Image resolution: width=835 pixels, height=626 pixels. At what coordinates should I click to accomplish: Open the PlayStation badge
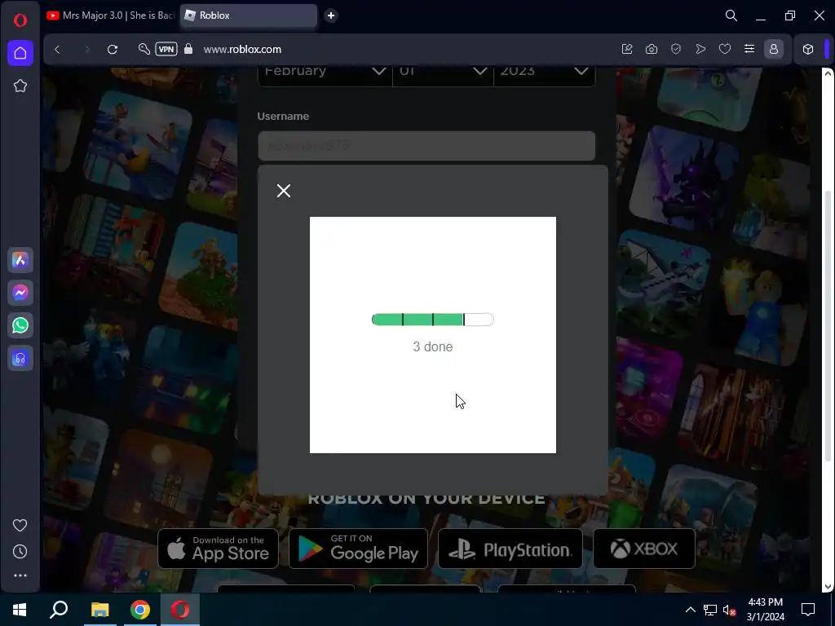click(510, 549)
